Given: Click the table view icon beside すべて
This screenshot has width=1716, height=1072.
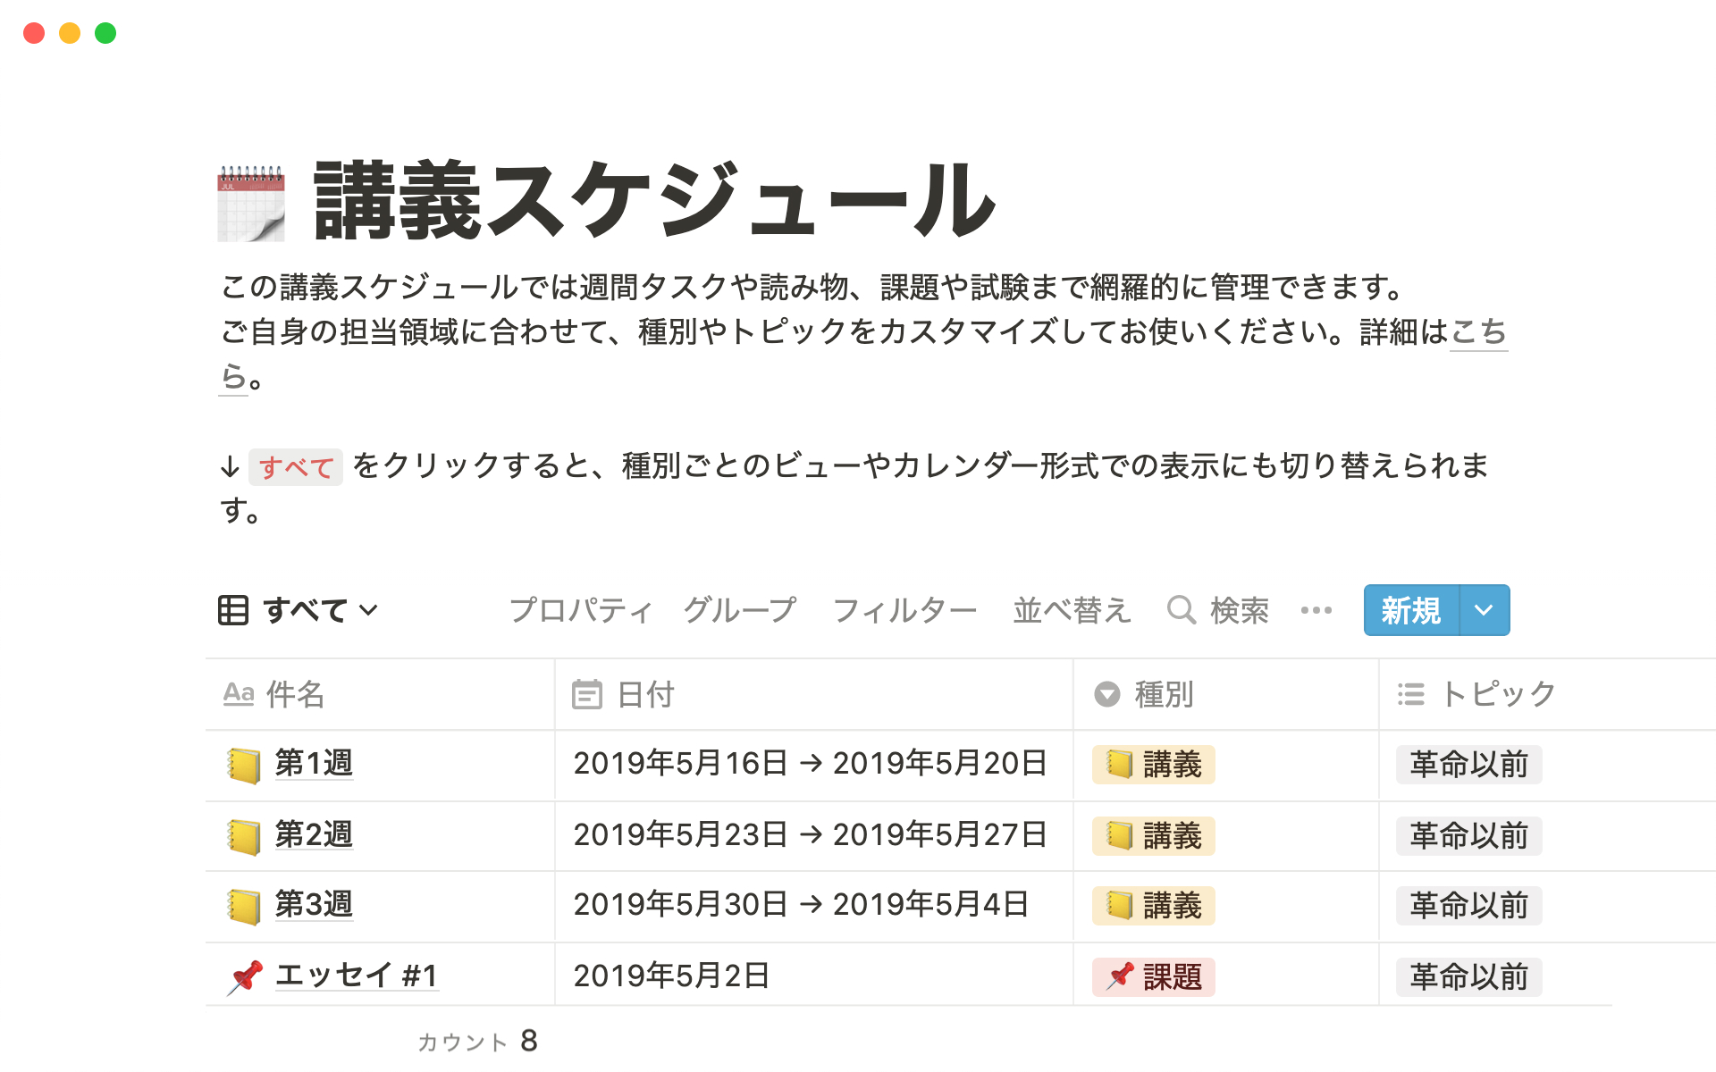Looking at the screenshot, I should tap(233, 611).
